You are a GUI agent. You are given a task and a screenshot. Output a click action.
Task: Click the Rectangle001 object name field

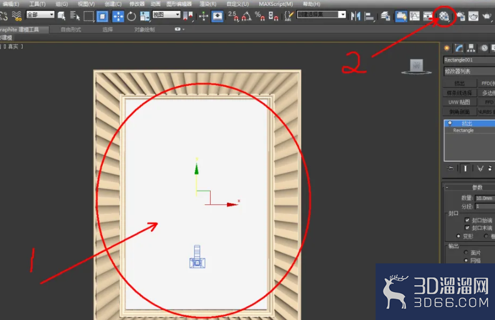coord(469,60)
